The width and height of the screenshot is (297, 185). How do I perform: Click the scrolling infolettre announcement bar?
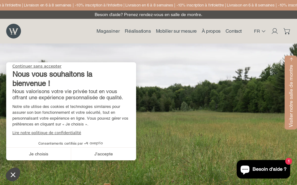[148, 5]
